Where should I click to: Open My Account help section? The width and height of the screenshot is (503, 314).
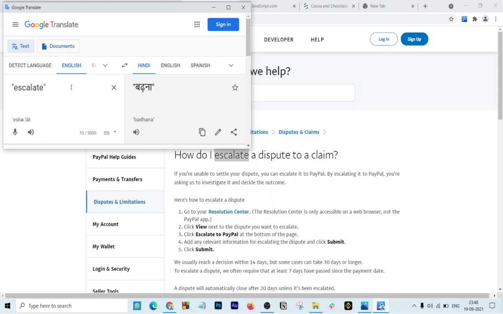coord(125,224)
